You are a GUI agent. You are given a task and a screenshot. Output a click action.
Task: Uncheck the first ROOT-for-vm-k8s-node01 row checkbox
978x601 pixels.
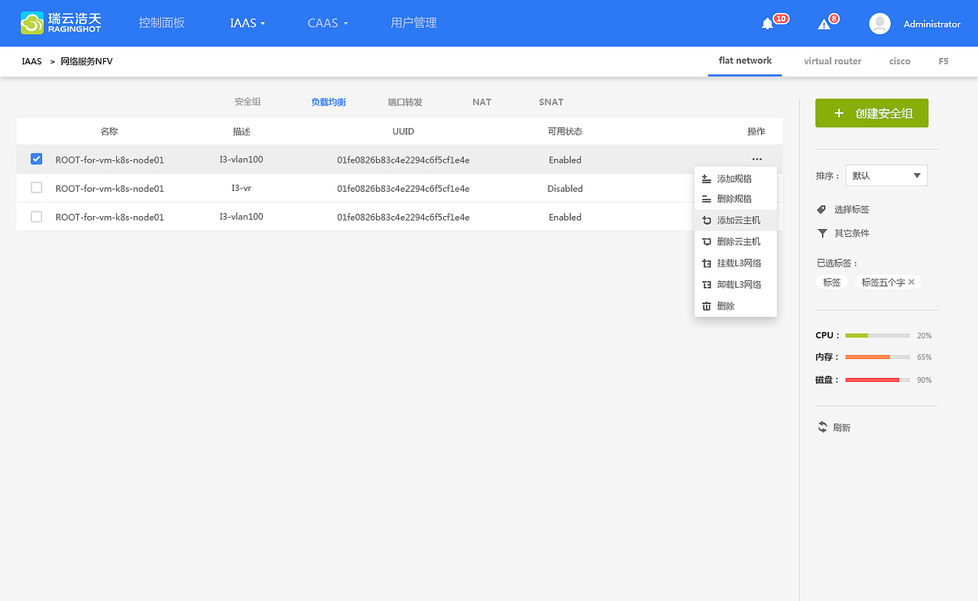pyautogui.click(x=36, y=159)
